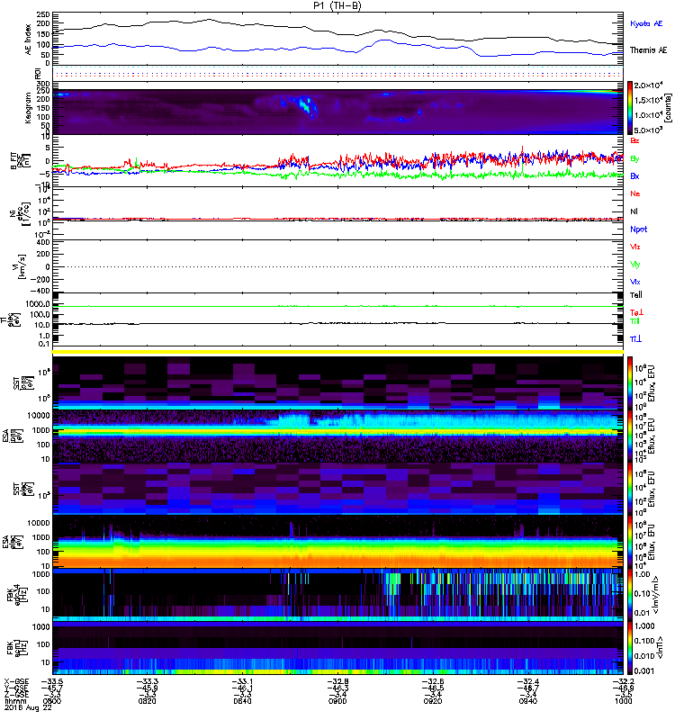Screen dimensions: 675x720
Task: Click the [counts] color bar label
Action: (x=667, y=108)
